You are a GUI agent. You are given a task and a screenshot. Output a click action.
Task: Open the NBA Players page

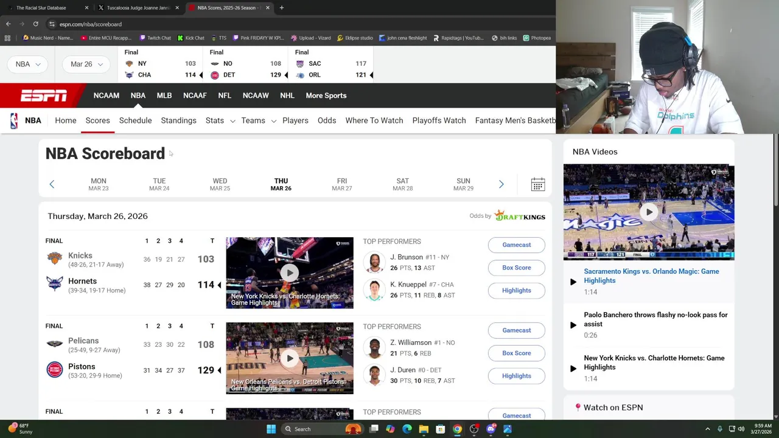295,120
